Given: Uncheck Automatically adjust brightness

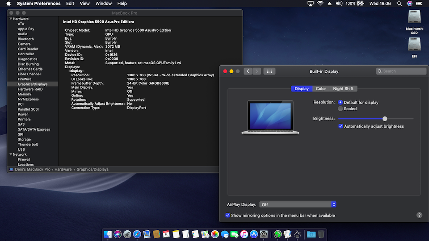Looking at the screenshot, I should click(x=341, y=126).
